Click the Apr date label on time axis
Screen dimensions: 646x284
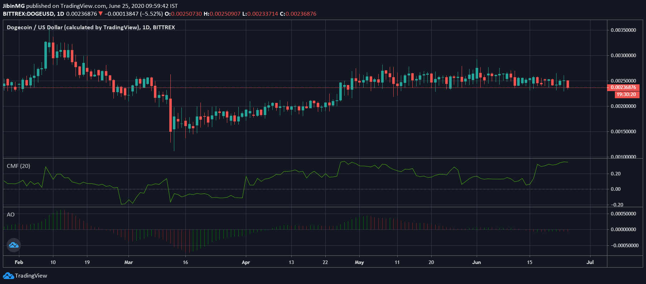246,262
